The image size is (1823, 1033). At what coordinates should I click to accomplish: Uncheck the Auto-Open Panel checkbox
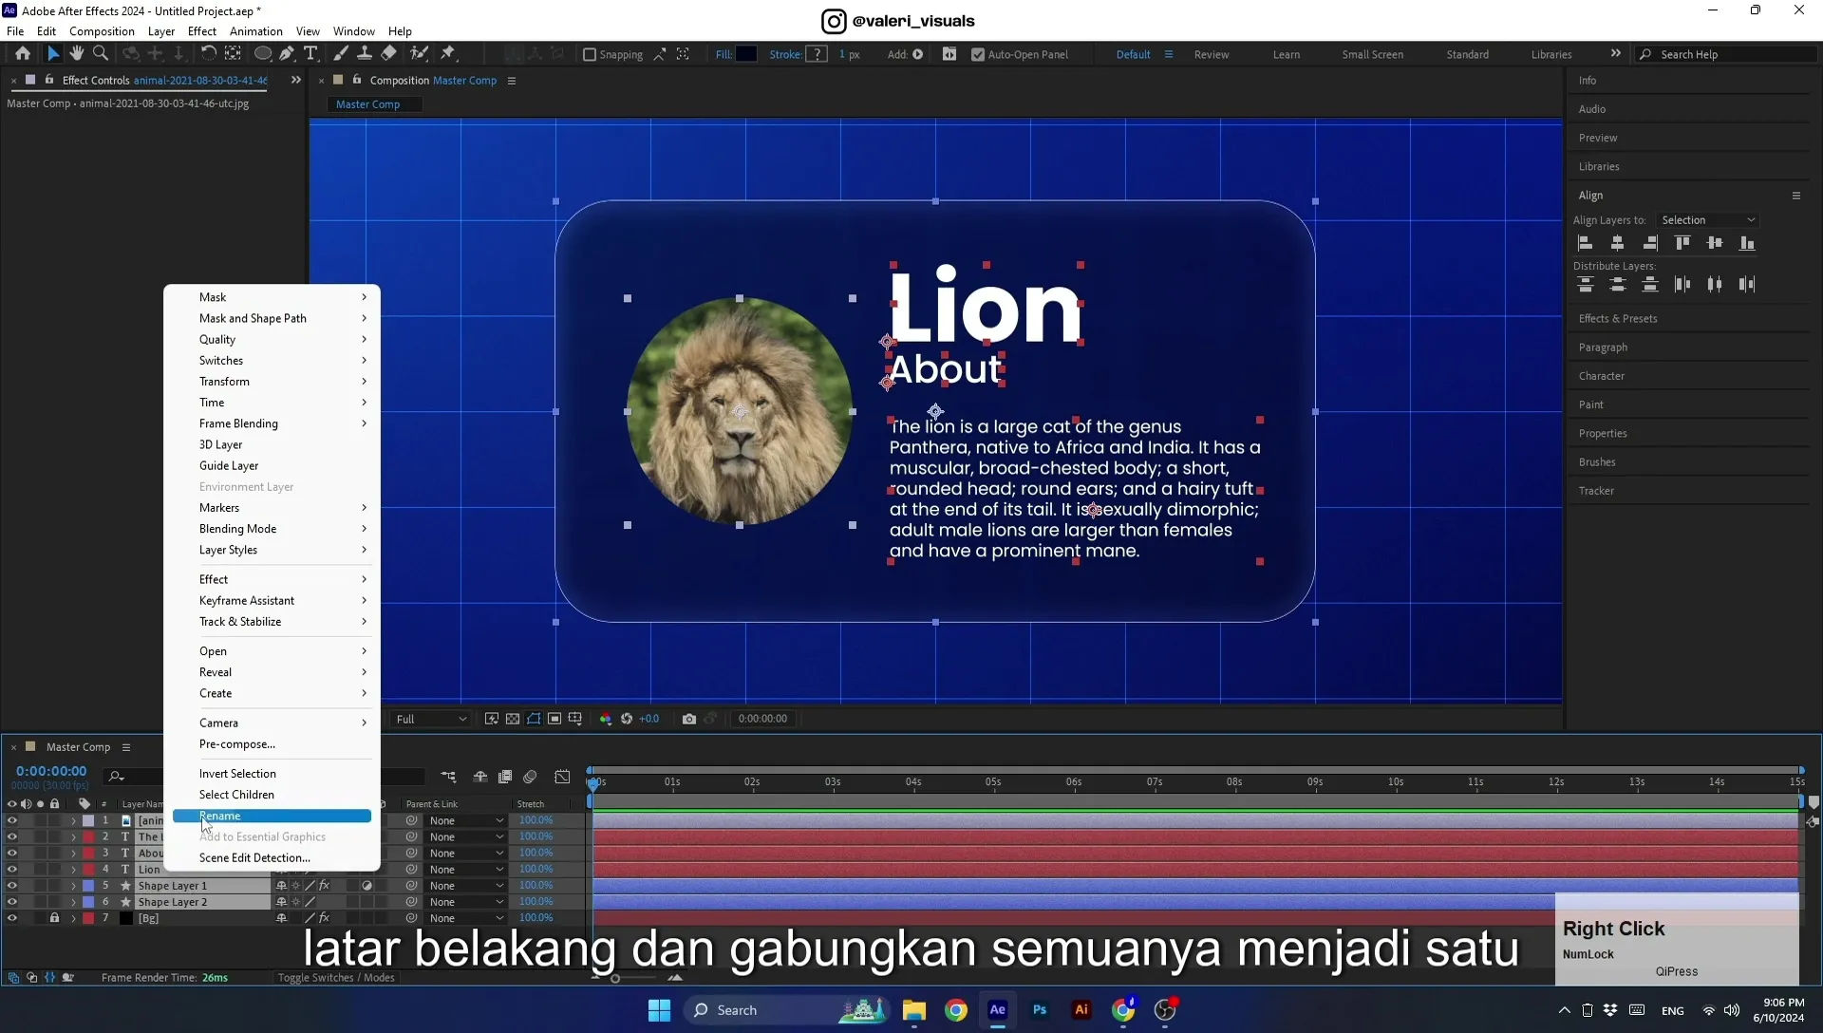pyautogui.click(x=978, y=55)
